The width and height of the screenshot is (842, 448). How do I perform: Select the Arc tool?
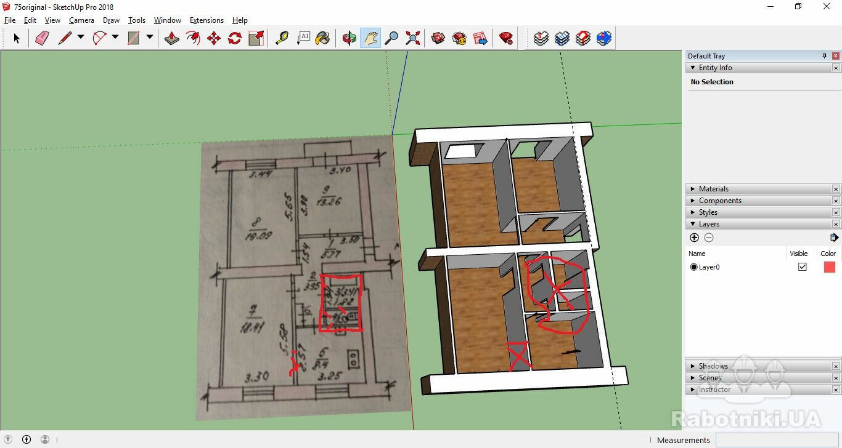(100, 38)
